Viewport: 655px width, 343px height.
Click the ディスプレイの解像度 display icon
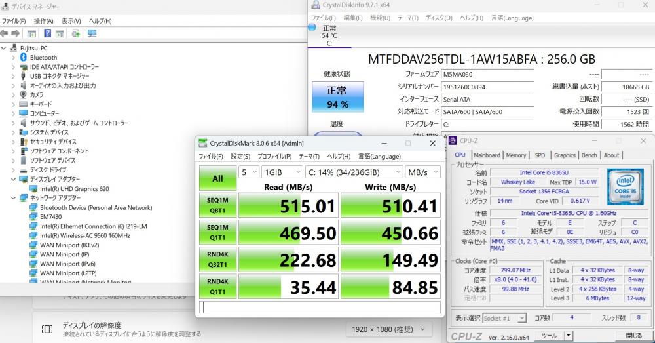coord(47,329)
